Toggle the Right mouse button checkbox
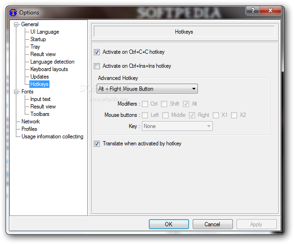Screen dimensions: 294x244 coord(192,115)
